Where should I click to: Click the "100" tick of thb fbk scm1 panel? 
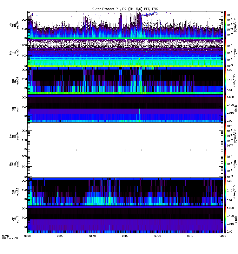[x=24, y=107]
